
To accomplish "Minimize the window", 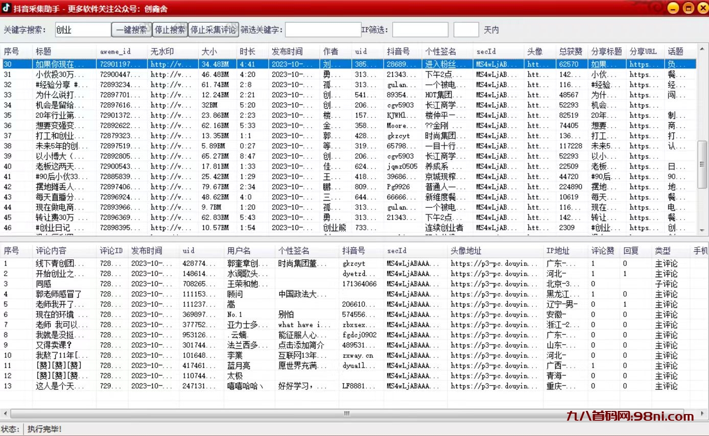I will (674, 8).
